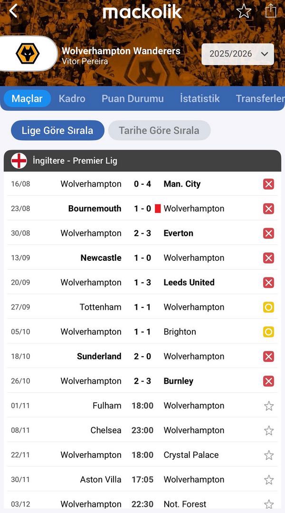Toggle favorite star for Crystal Palace match
Image resolution: width=285 pixels, height=513 pixels.
[269, 455]
